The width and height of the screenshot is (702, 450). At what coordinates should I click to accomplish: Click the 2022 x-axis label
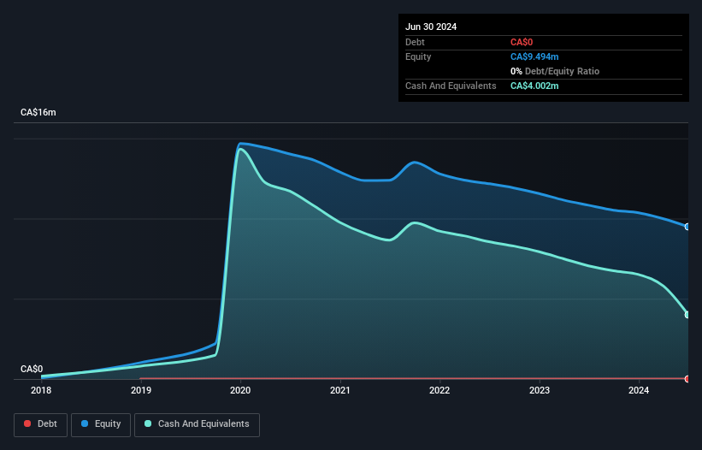point(439,390)
